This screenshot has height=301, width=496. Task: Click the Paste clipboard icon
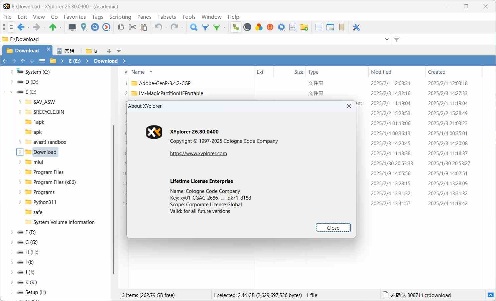click(x=144, y=27)
